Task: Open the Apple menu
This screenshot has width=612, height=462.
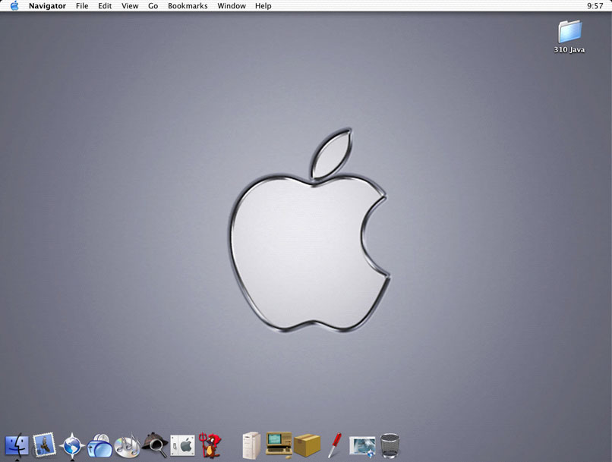Action: coord(14,6)
